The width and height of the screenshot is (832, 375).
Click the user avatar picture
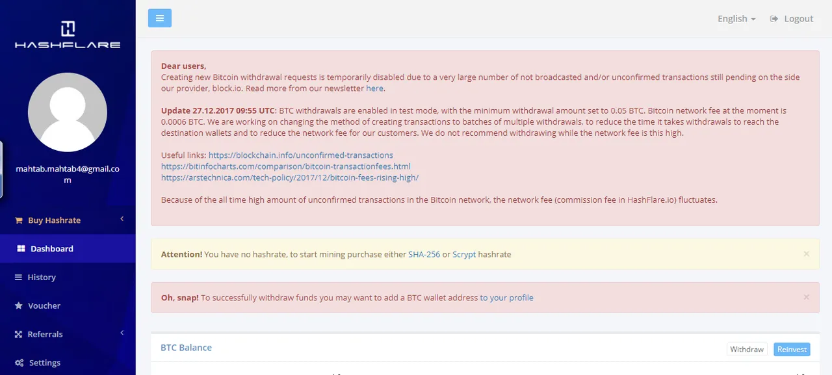[x=68, y=112]
